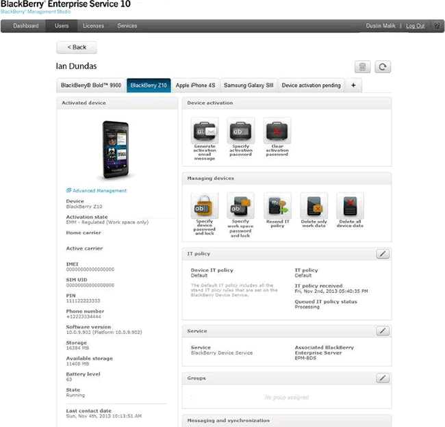Click the State value Running
The width and height of the screenshot is (445, 427).
click(75, 396)
